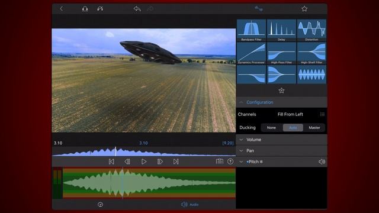Apply the Bandpass Filter effect
Screen dimensions: 379x213
coord(251,30)
